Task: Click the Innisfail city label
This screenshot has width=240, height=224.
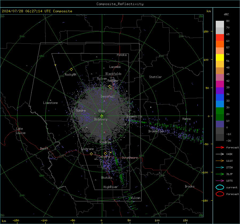Action: [107, 96]
